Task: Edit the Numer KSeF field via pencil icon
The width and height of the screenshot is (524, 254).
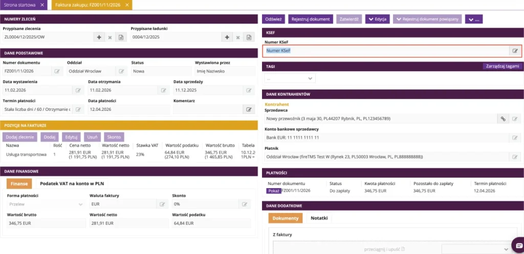Action: pyautogui.click(x=515, y=51)
